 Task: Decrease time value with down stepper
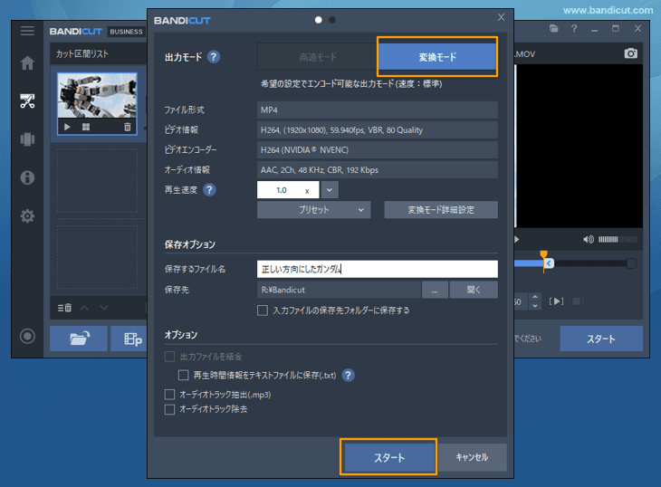tap(535, 306)
